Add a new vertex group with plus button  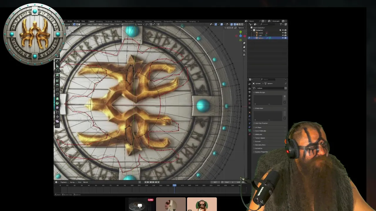click(x=285, y=96)
